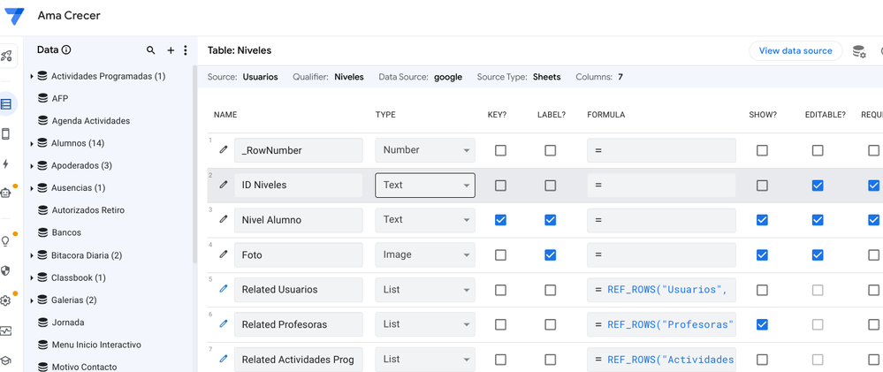Screen dimensions: 883x372
Task: Open the Automation bot sidebar icon
Action: pyautogui.click(x=6, y=193)
